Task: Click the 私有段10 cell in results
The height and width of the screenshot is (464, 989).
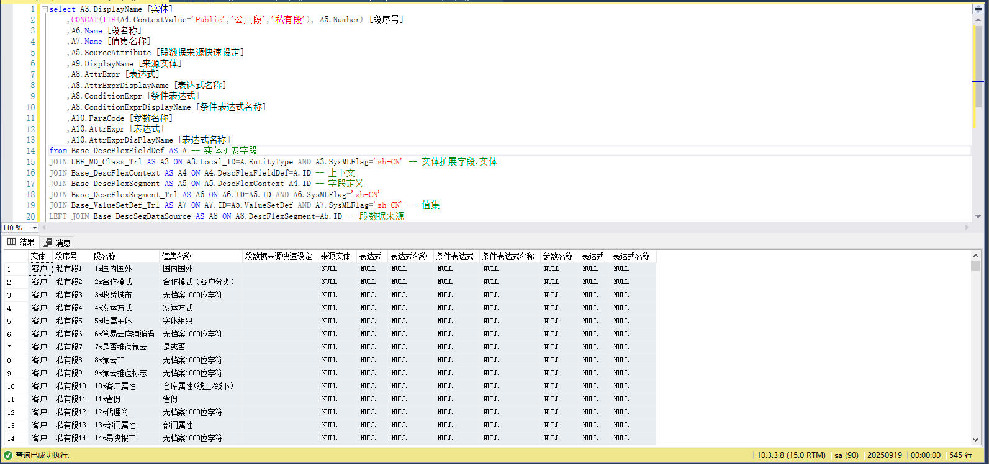Action: pos(71,386)
